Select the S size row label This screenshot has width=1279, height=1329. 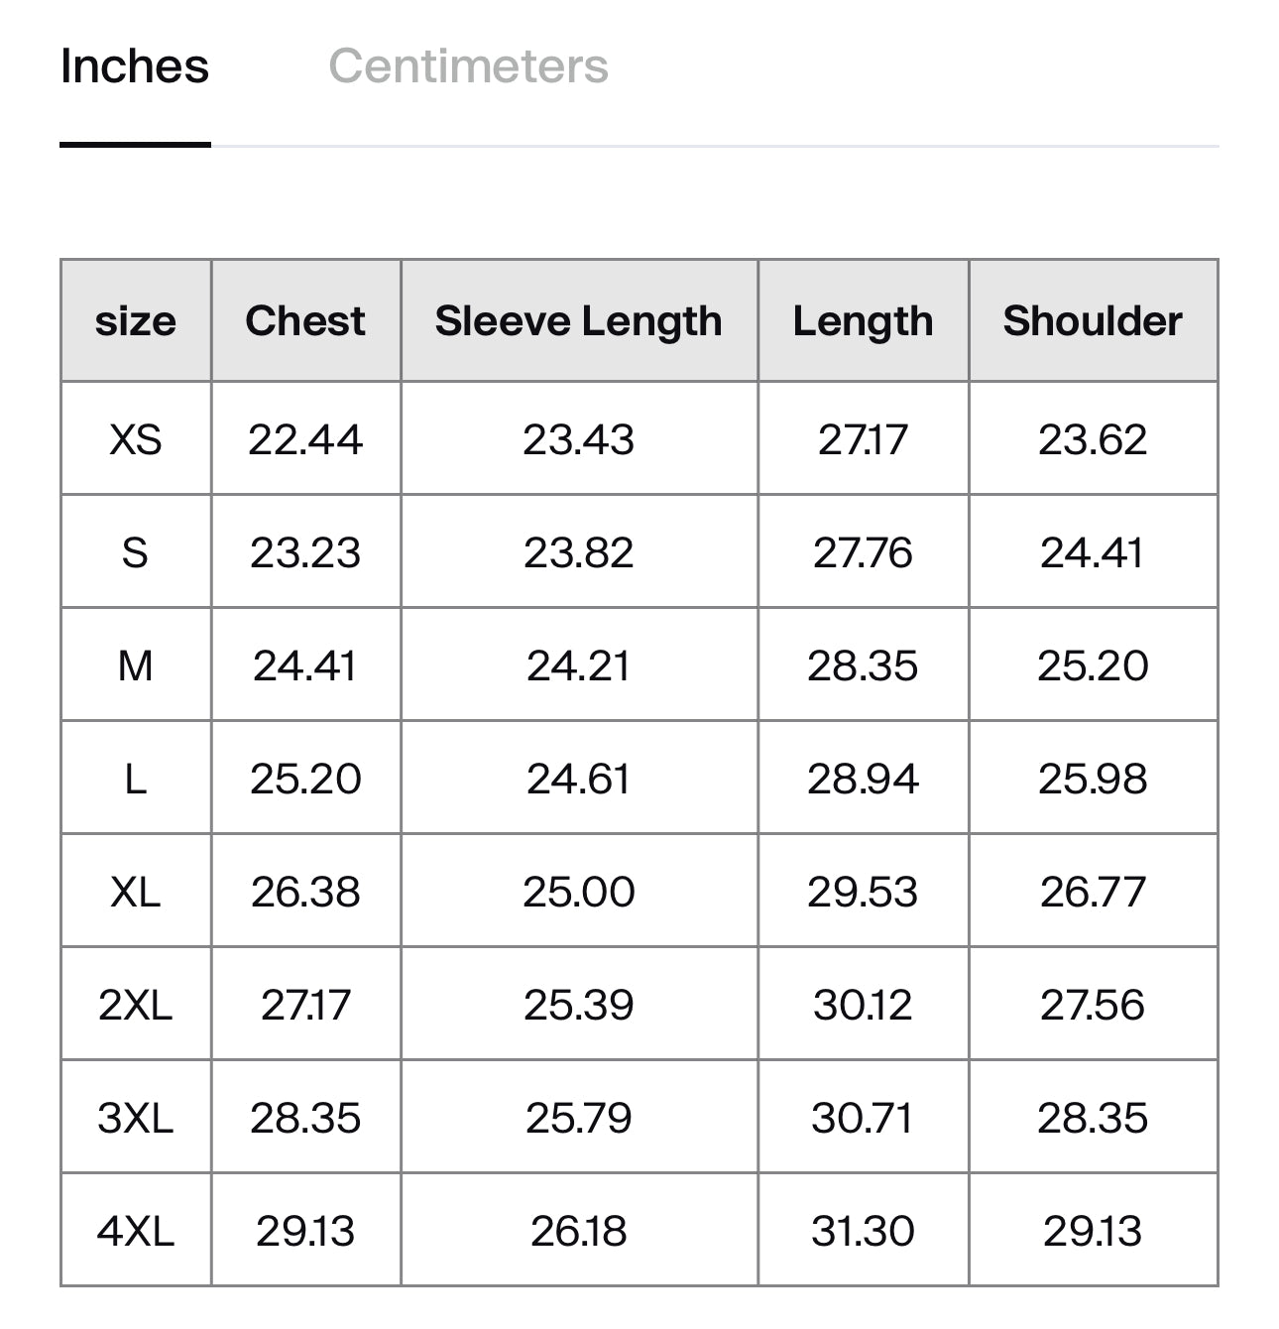[x=136, y=552]
